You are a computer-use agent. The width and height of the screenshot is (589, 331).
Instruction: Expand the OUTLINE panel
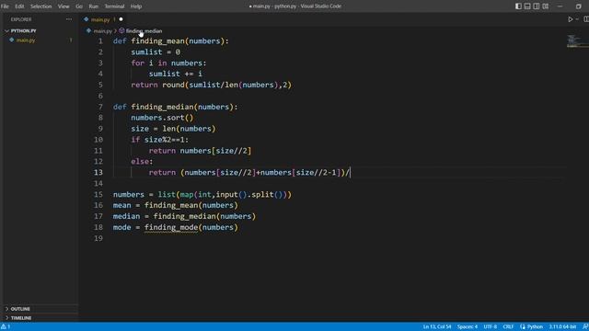[20, 309]
